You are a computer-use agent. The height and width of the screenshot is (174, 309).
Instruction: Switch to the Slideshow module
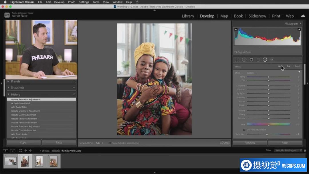(x=257, y=16)
